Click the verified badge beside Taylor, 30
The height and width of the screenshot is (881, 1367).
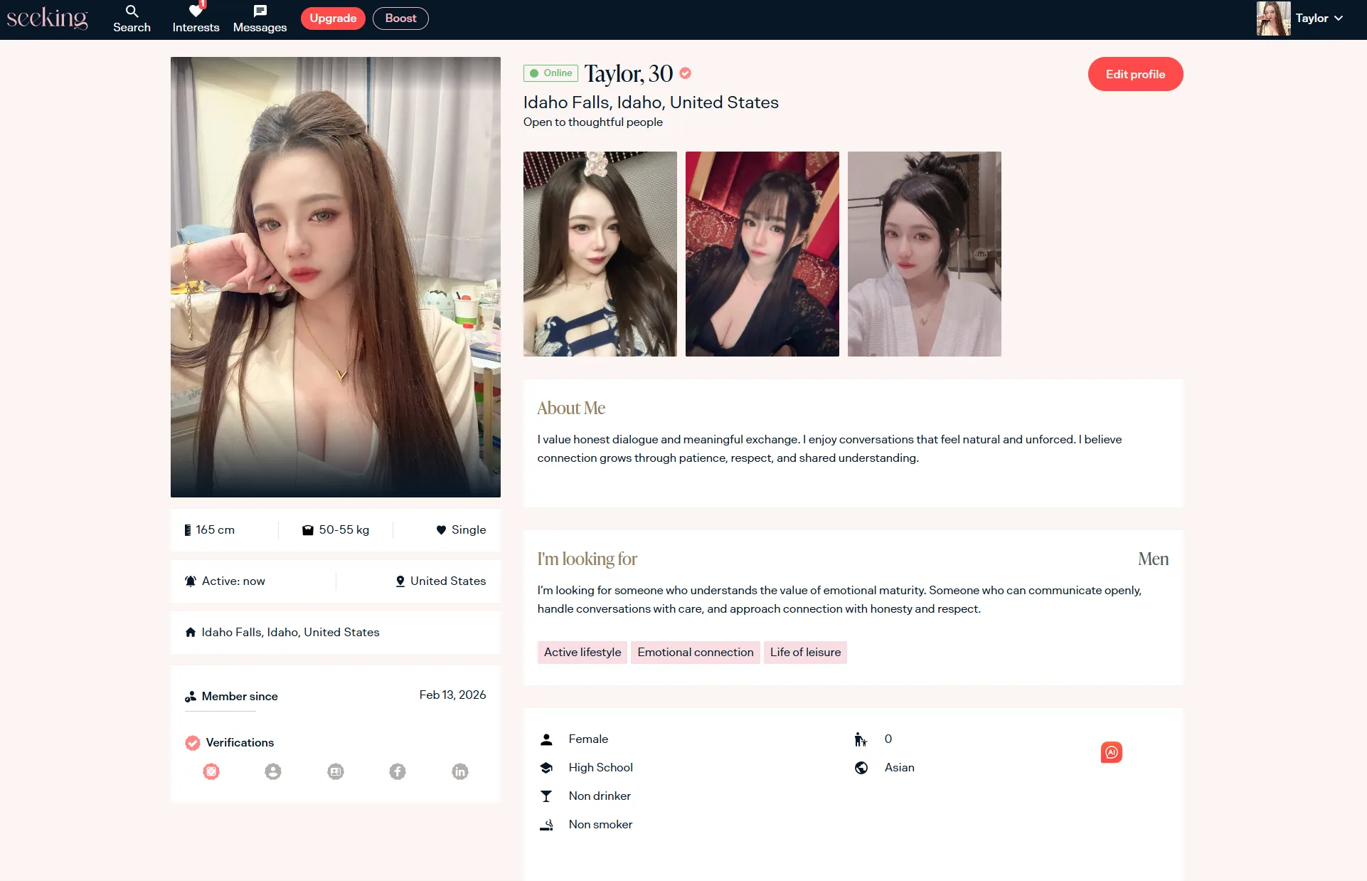pos(686,73)
